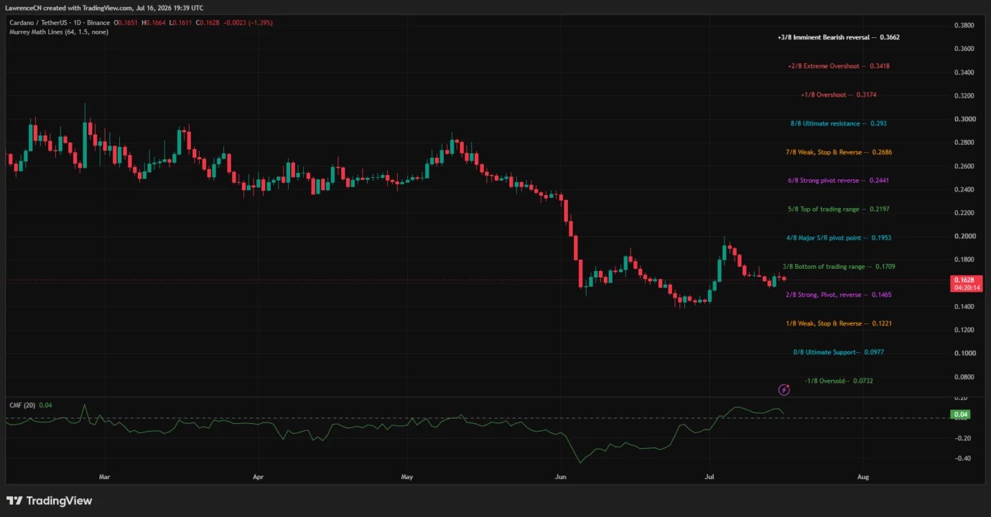The width and height of the screenshot is (991, 517).
Task: Open the Murrey Math Lines indicator legend
Action: pyautogui.click(x=59, y=32)
